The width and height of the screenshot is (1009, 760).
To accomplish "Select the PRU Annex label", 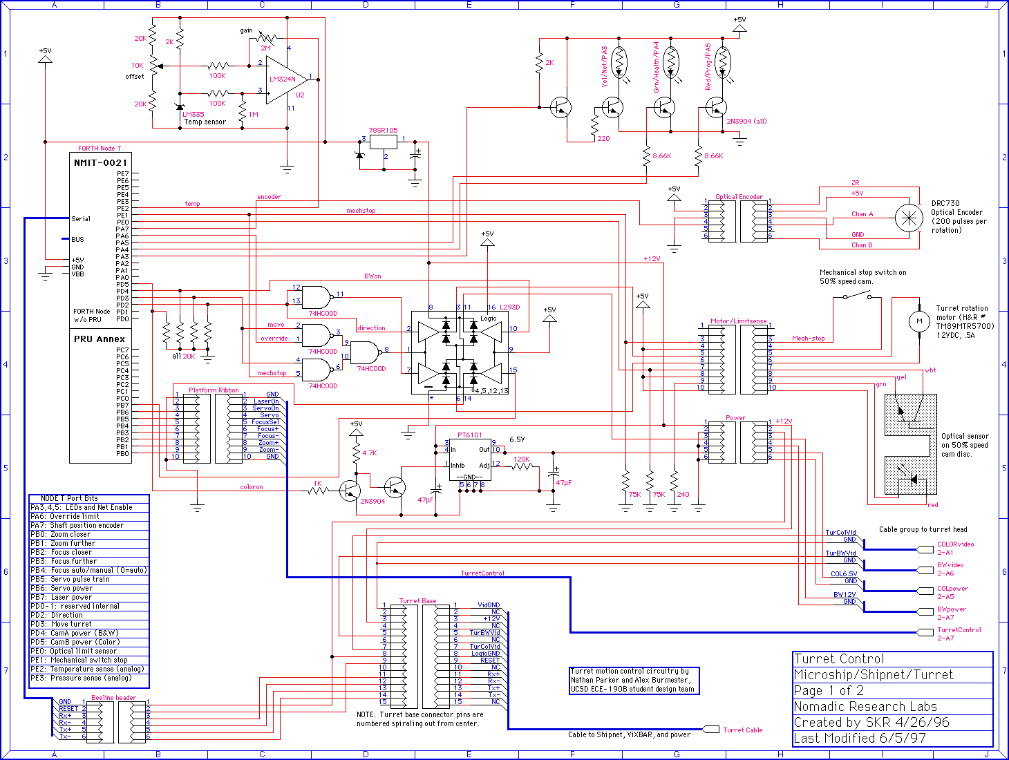I will click(100, 339).
